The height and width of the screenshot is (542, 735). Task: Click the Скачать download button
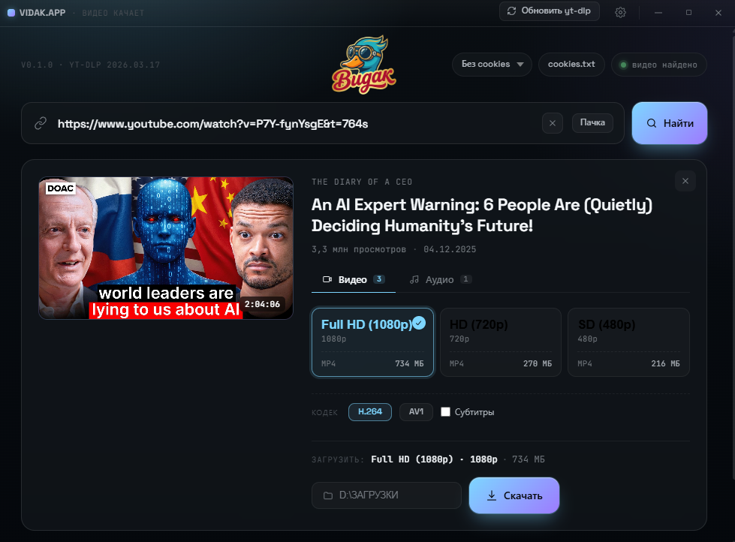tap(514, 495)
